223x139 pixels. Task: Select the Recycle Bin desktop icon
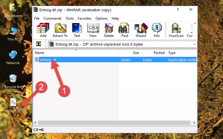pos(13,81)
